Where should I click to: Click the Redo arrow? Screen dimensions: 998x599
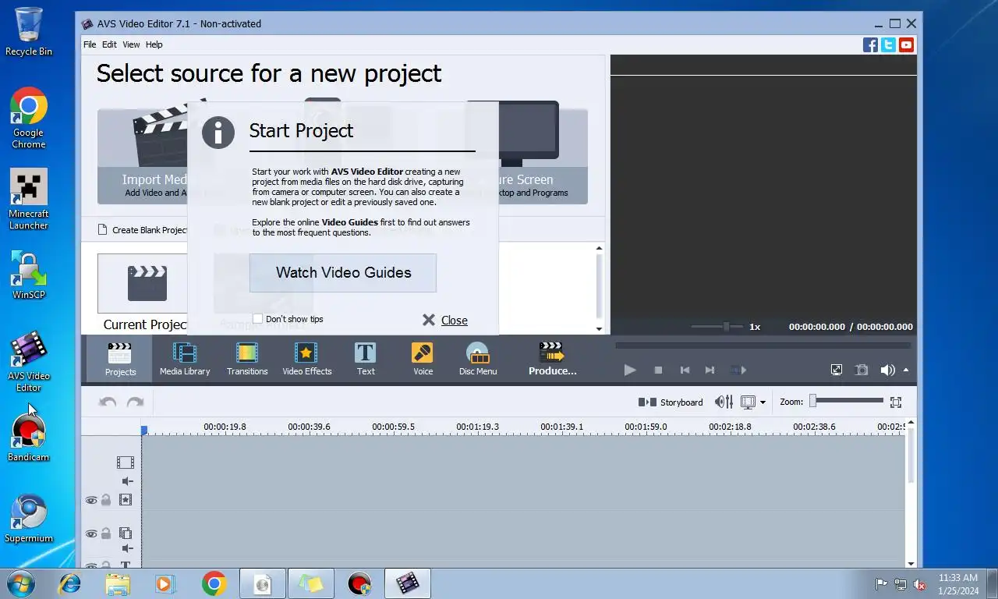click(x=135, y=402)
